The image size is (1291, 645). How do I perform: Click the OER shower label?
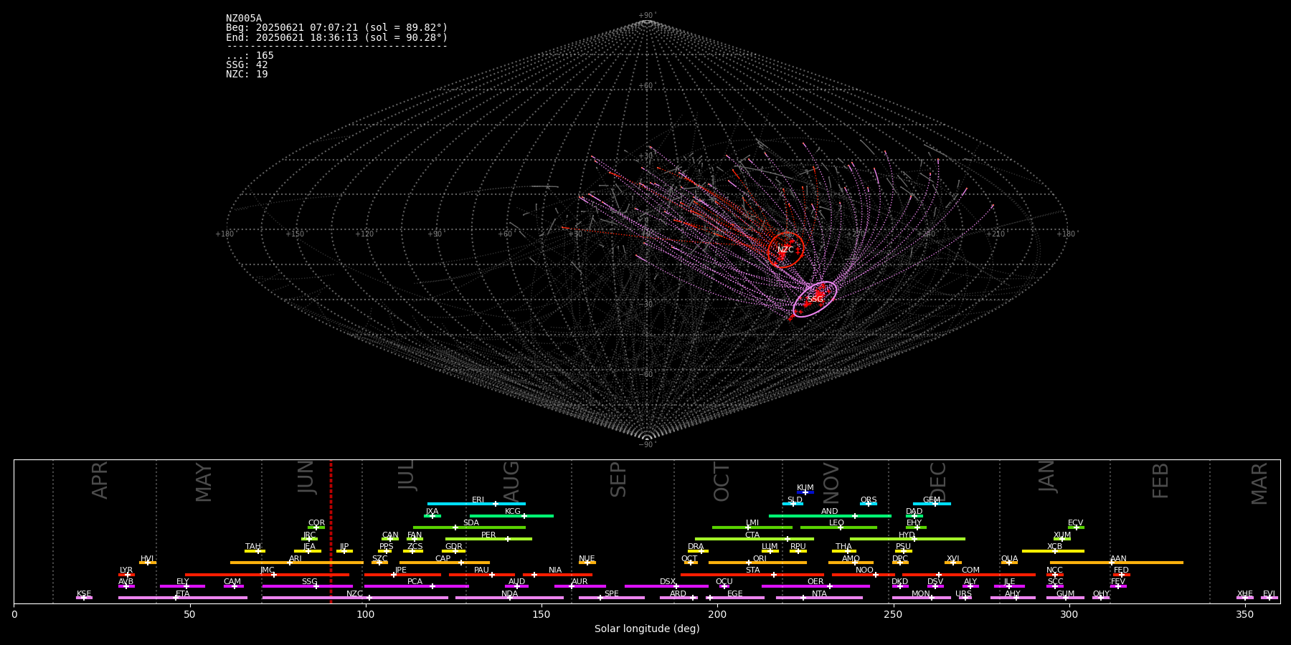815,582
